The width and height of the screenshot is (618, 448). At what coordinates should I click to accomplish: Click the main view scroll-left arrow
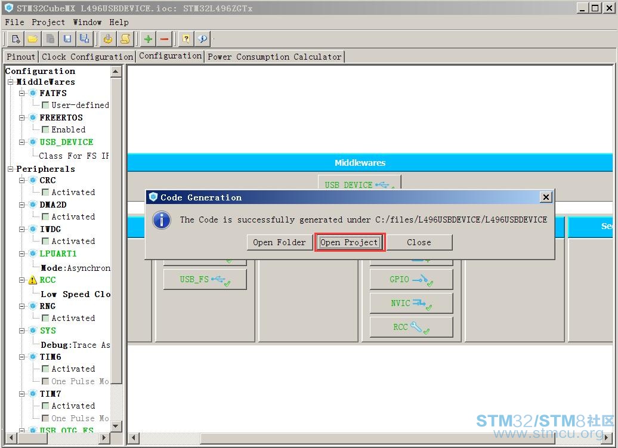click(134, 438)
